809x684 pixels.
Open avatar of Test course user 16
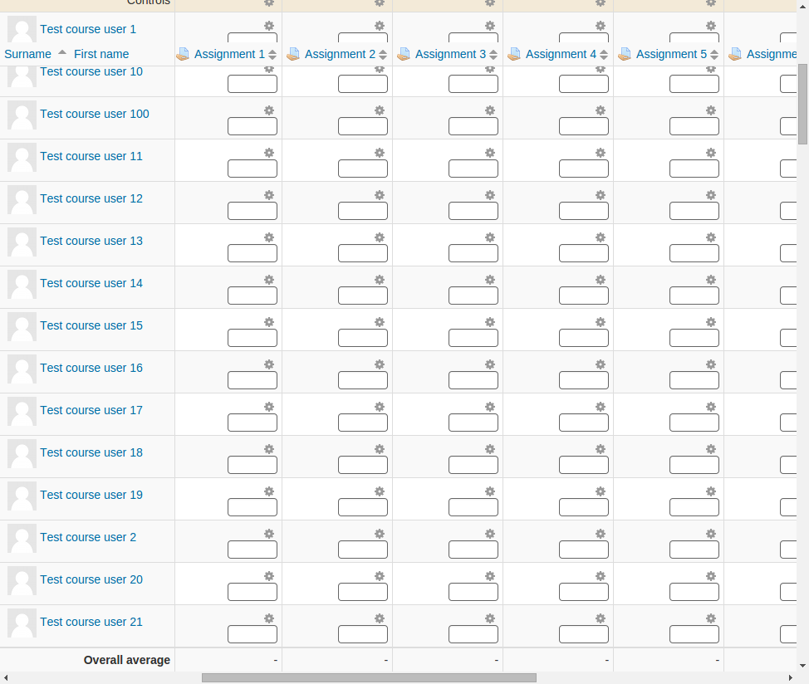tap(22, 369)
